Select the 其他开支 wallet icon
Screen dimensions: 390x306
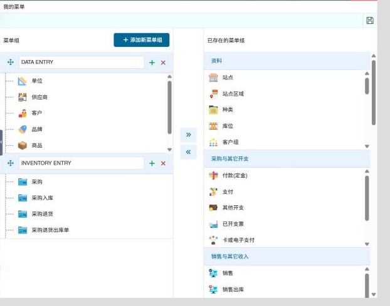[213, 208]
